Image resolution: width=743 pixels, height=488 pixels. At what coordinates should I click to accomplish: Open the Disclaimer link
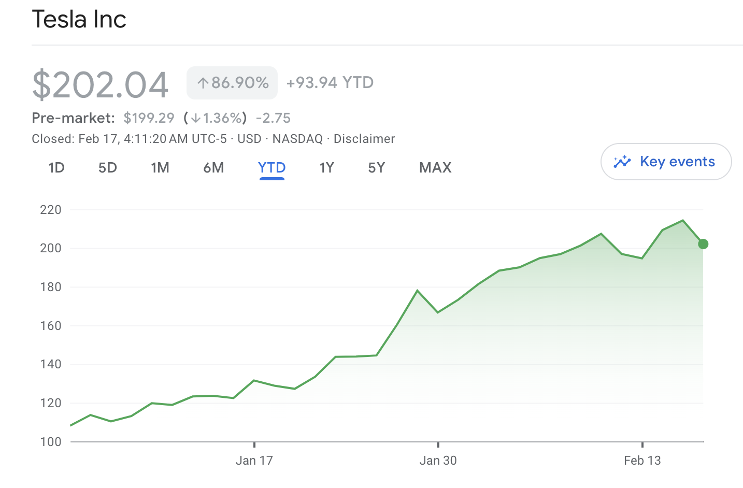click(x=364, y=139)
